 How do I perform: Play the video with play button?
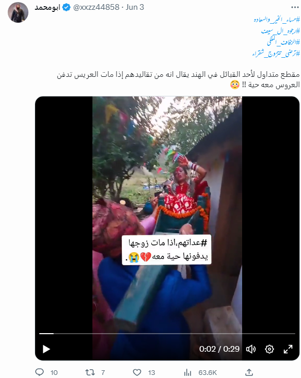[46, 349]
